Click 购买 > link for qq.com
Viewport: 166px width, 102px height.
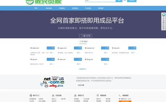52,64
